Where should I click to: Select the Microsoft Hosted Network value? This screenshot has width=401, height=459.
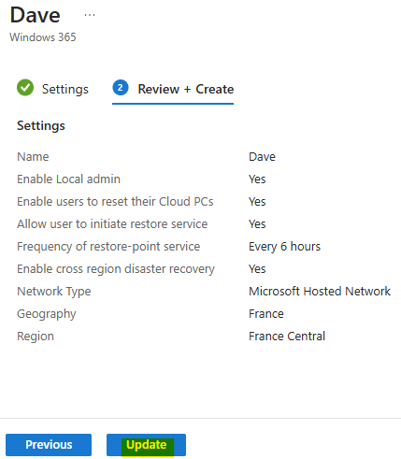tap(320, 292)
